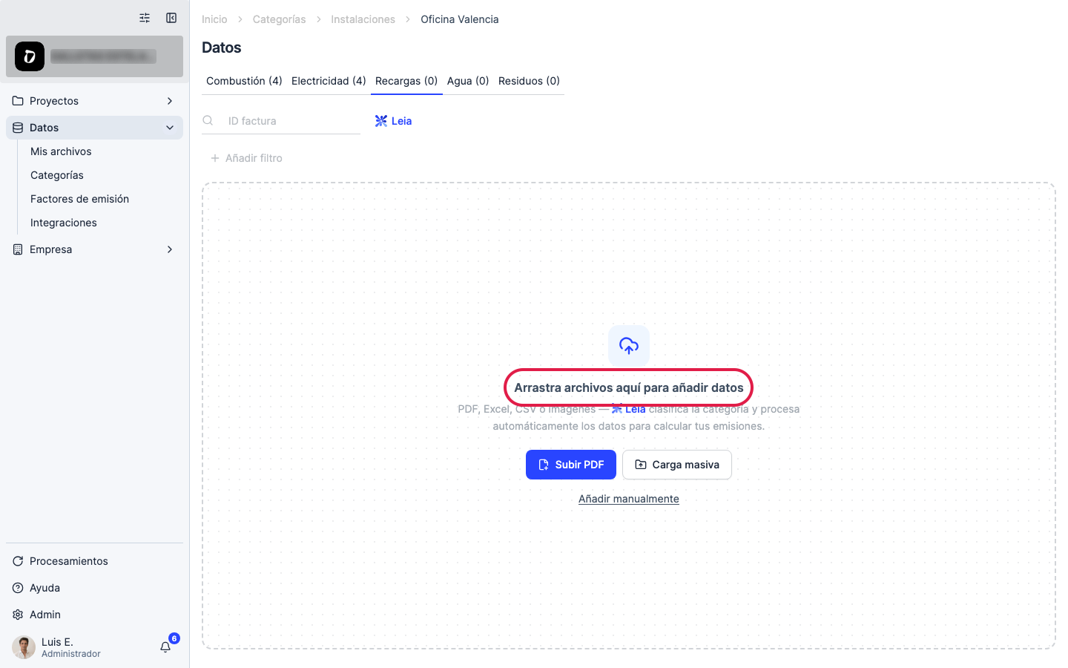This screenshot has height=668, width=1068.
Task: Expand the Proyectos chevron
Action: tap(170, 101)
